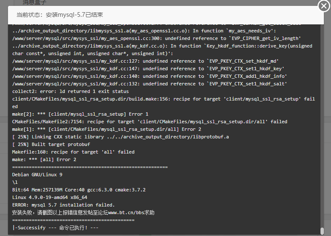This screenshot has width=331, height=236.
Task: Click the 'Makefile:160: recipe for target' line
Action: (73, 152)
